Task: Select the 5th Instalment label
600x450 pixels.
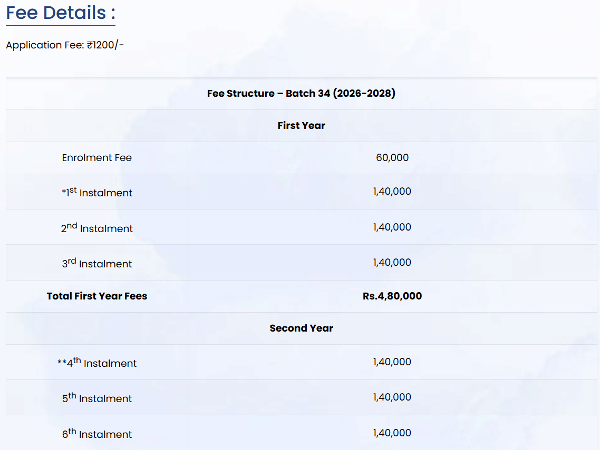Action: coord(96,398)
